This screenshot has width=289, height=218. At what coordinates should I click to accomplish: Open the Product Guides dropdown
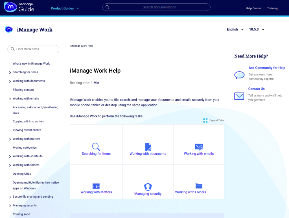click(65, 8)
